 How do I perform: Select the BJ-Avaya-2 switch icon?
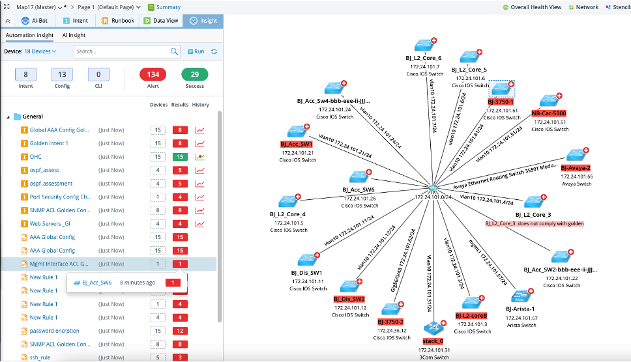pyautogui.click(x=577, y=155)
